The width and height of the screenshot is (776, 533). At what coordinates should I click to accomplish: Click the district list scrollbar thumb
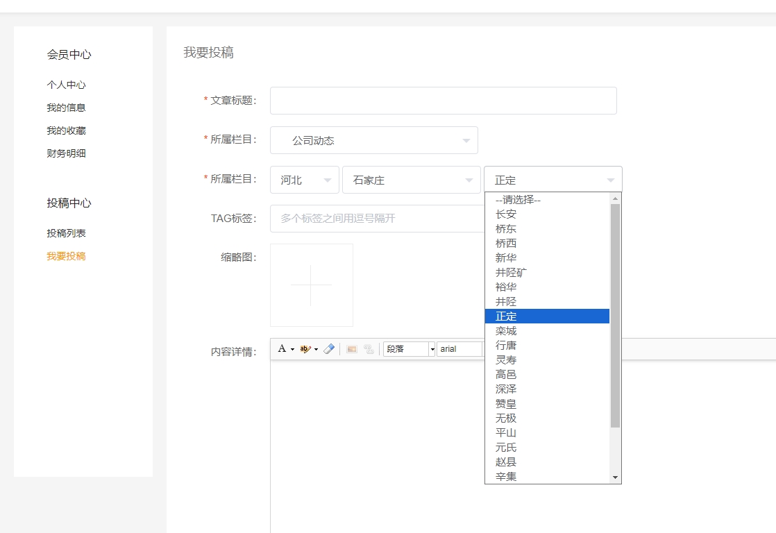pos(615,316)
